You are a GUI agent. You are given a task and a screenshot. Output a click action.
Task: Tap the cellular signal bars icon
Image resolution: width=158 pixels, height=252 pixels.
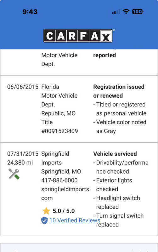[116, 12]
